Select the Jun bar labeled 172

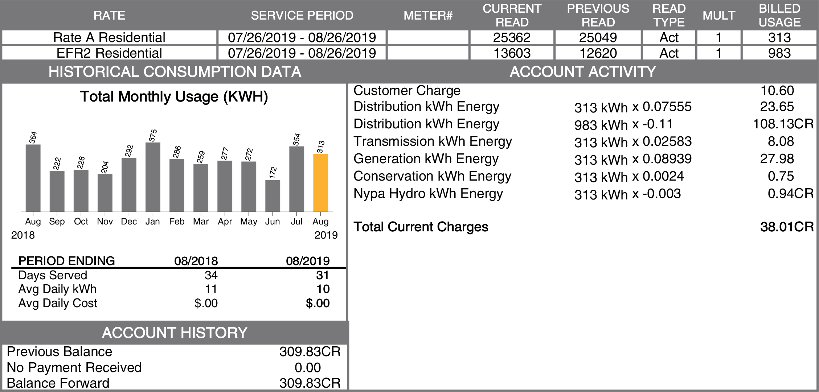tap(273, 196)
